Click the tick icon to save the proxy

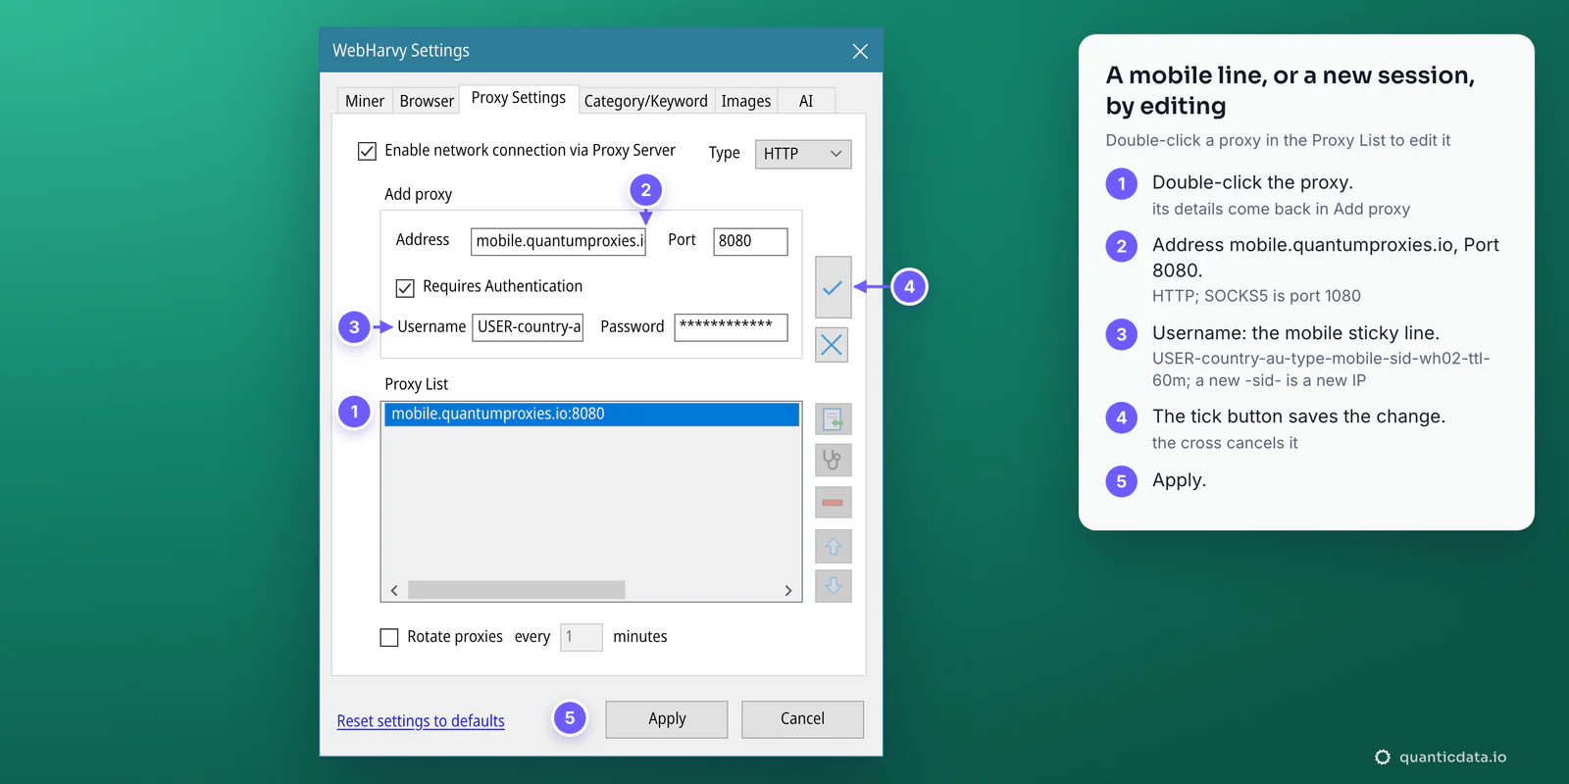click(x=833, y=287)
